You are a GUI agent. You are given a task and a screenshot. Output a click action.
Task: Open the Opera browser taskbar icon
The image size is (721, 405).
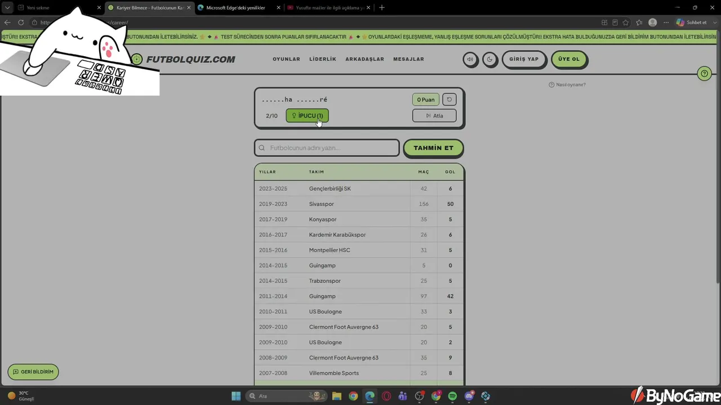386,396
